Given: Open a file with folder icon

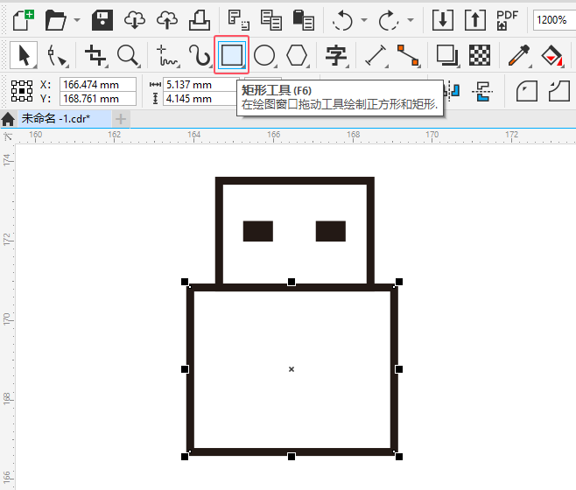Looking at the screenshot, I should coord(55,20).
